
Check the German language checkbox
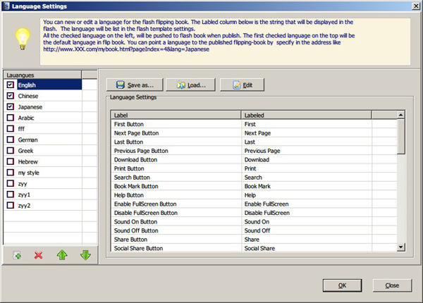11,140
